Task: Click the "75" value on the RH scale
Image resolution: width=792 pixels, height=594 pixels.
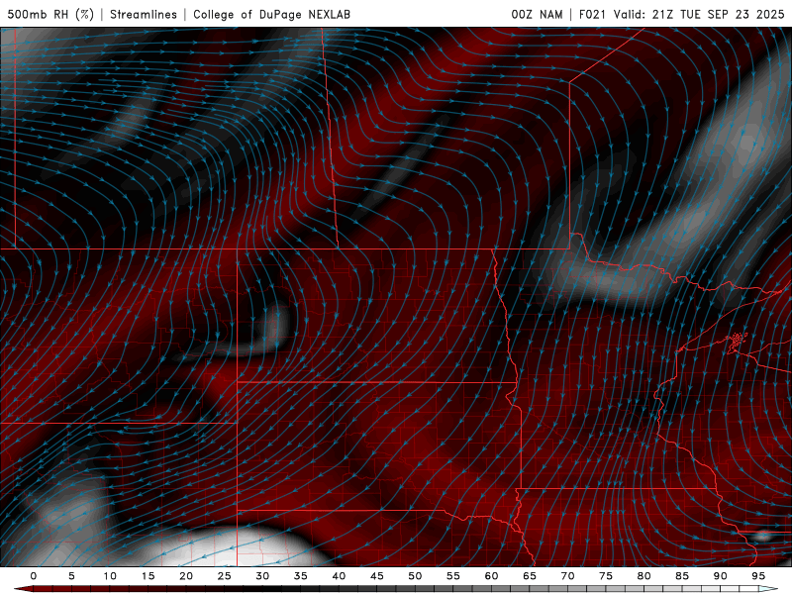Action: point(606,576)
